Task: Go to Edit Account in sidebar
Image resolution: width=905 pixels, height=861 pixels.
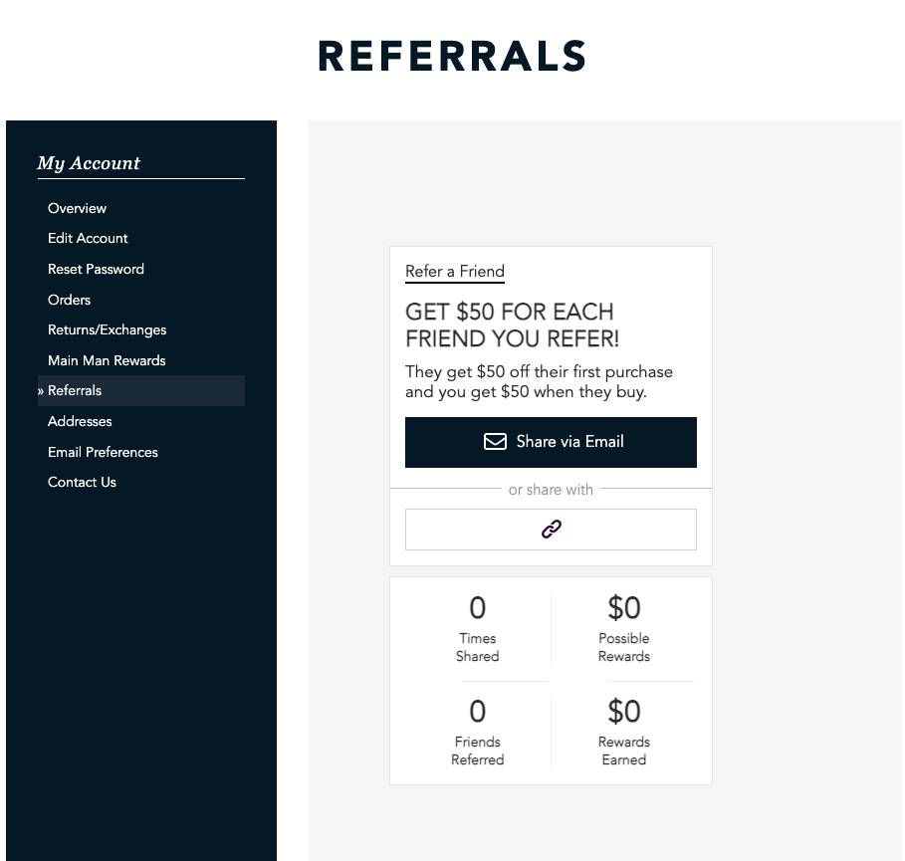Action: pos(88,238)
